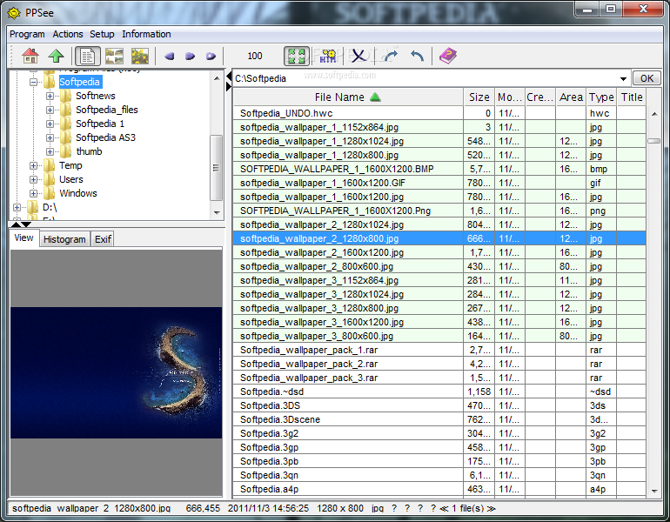Sort by Type column header

601,97
